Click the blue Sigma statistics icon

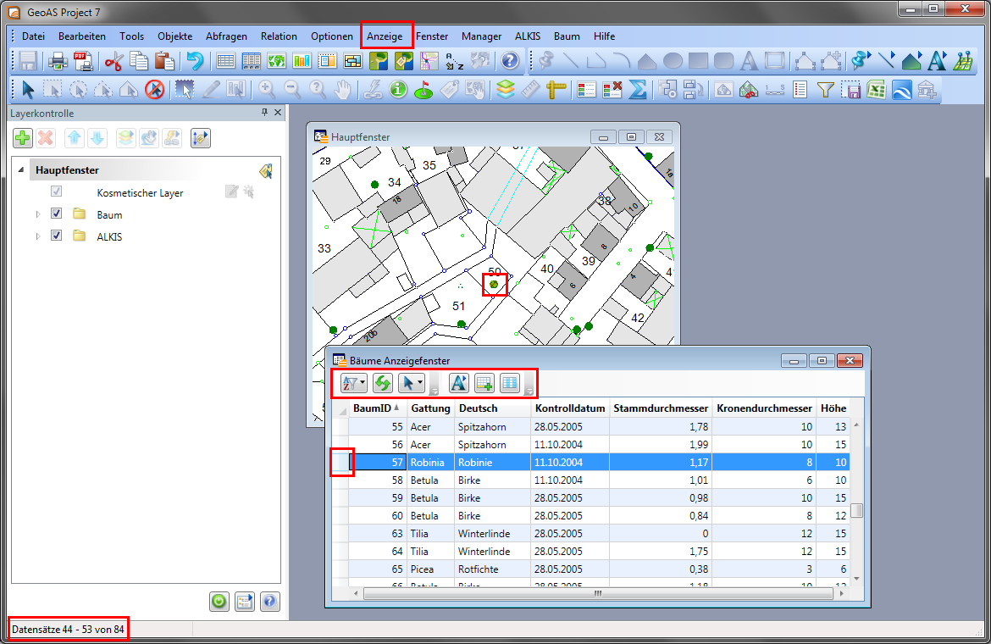click(x=637, y=90)
